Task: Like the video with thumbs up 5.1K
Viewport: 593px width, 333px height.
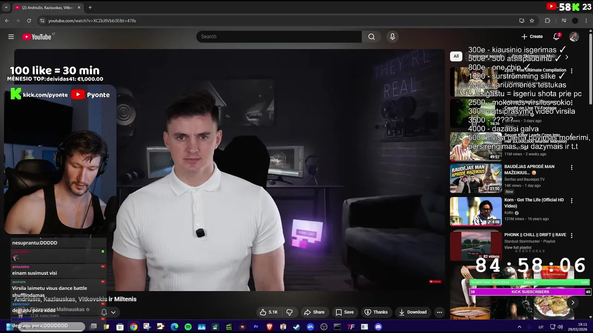Action: click(x=268, y=312)
